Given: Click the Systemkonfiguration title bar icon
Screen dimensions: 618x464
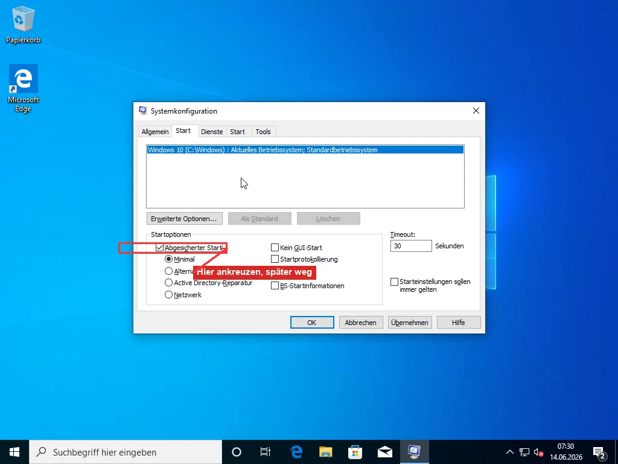Looking at the screenshot, I should (142, 111).
